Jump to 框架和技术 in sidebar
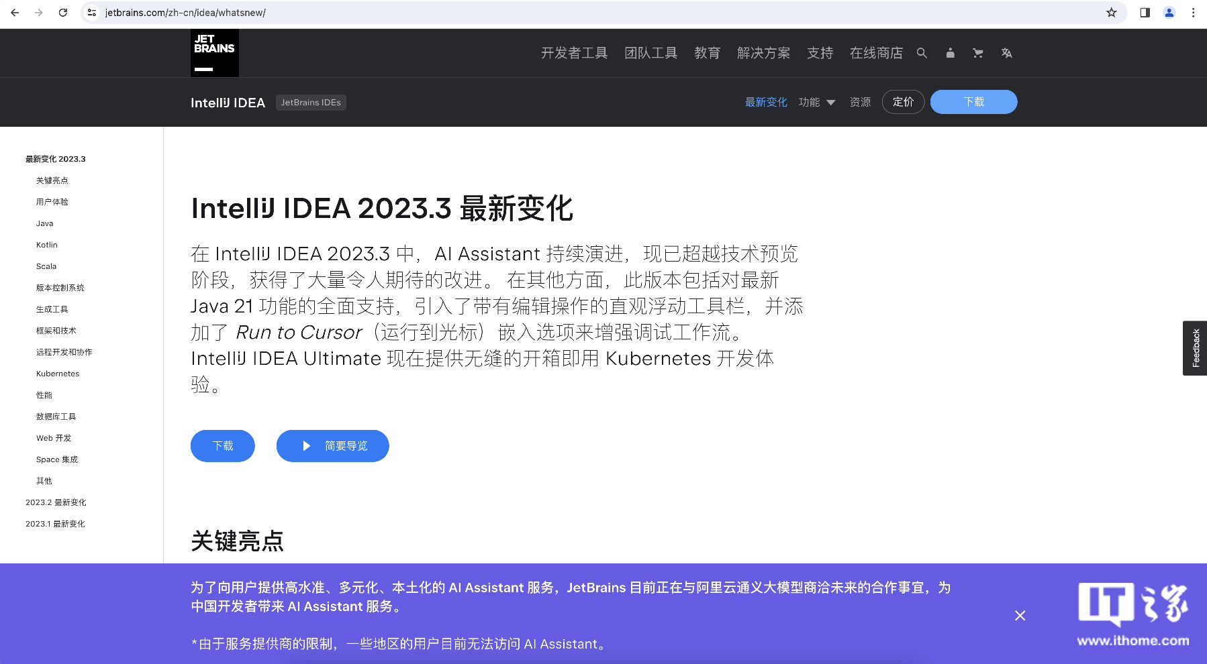Image resolution: width=1207 pixels, height=664 pixels. click(x=56, y=331)
